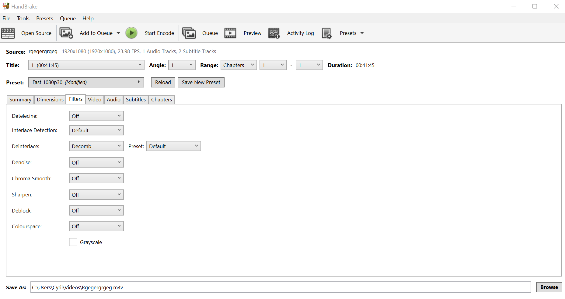Click the Open Source film clapper icon
The width and height of the screenshot is (565, 299).
click(8, 33)
